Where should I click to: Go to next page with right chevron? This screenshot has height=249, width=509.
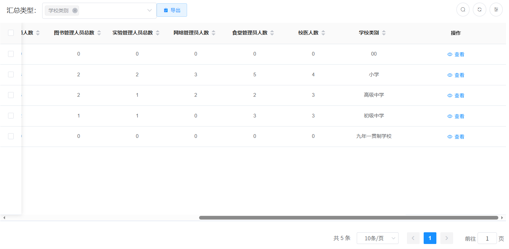[446, 238]
